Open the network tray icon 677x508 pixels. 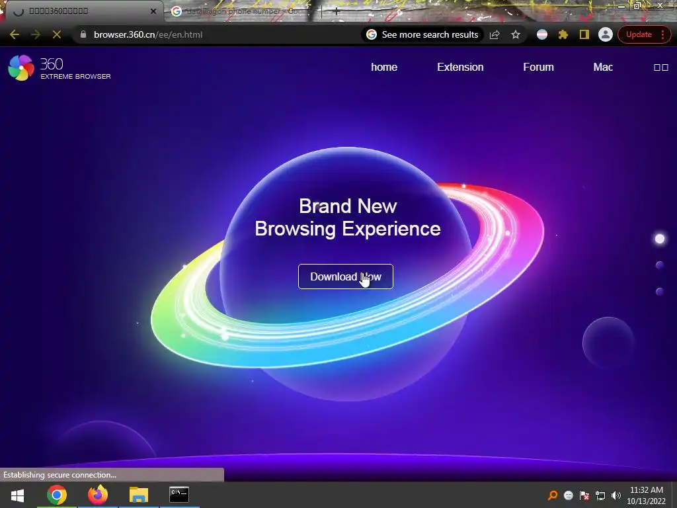click(600, 495)
